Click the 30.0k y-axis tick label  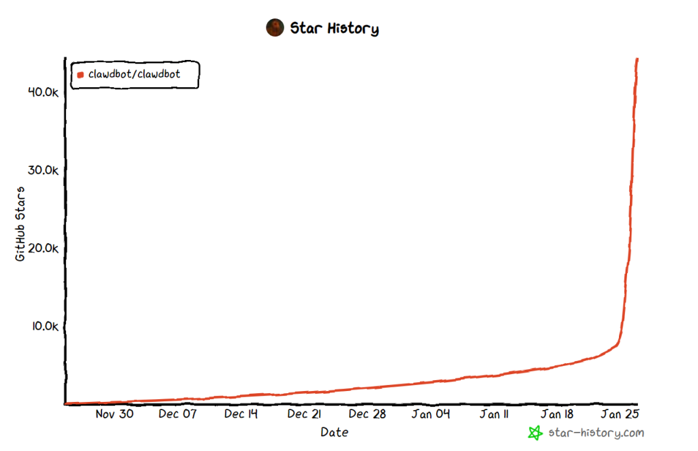click(42, 170)
